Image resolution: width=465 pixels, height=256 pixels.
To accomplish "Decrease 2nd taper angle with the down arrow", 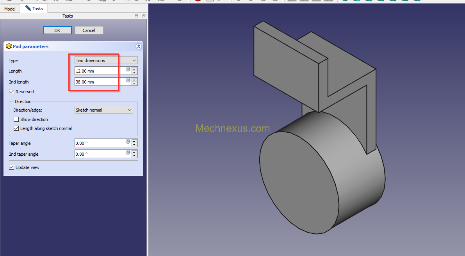I will 134,156.
